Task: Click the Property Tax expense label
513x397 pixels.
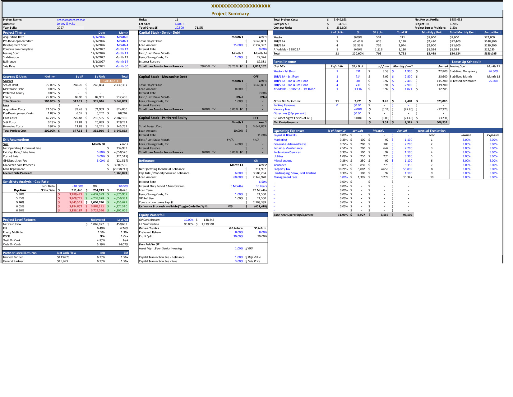Action: [x=282, y=169]
